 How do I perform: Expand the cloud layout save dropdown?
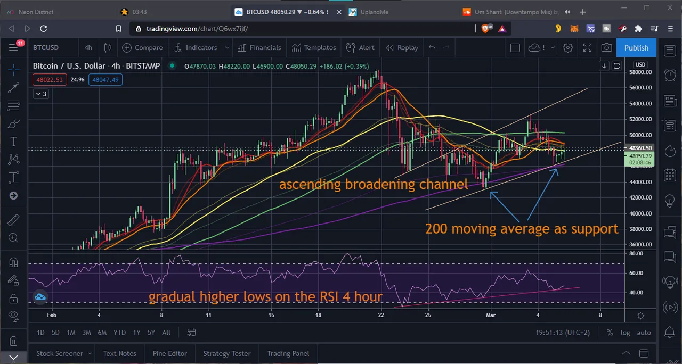click(x=553, y=48)
